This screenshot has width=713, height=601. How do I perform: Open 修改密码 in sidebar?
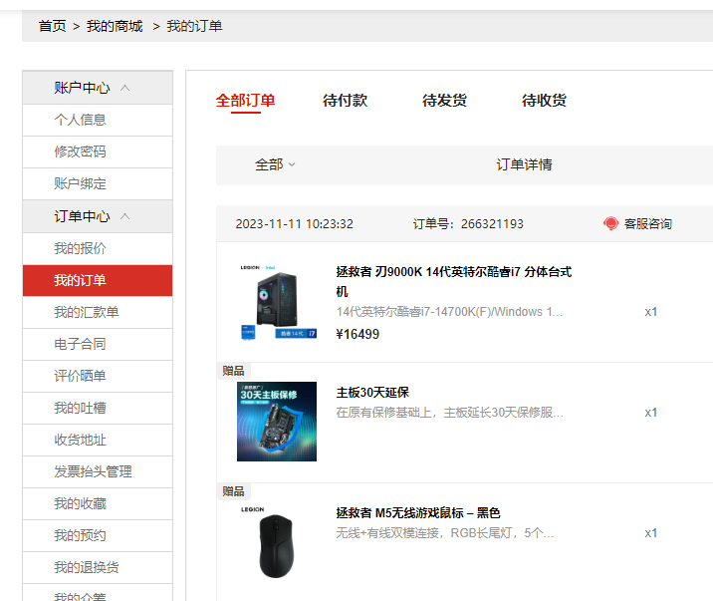click(x=98, y=151)
